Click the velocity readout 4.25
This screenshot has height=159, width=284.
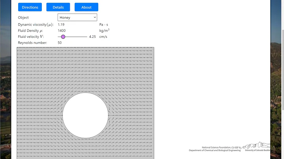point(92,37)
